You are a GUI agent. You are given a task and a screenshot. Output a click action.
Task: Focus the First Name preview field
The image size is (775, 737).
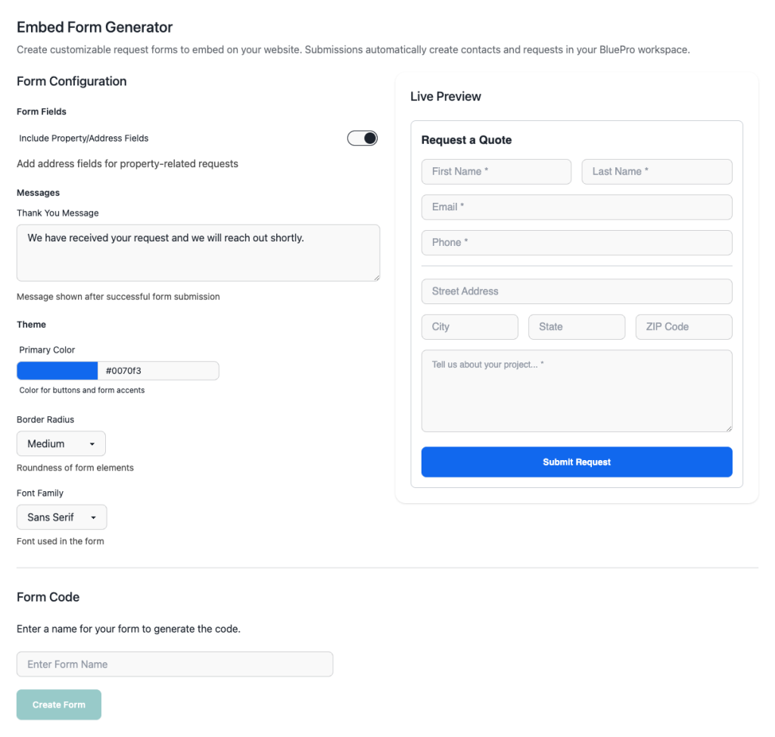click(496, 172)
